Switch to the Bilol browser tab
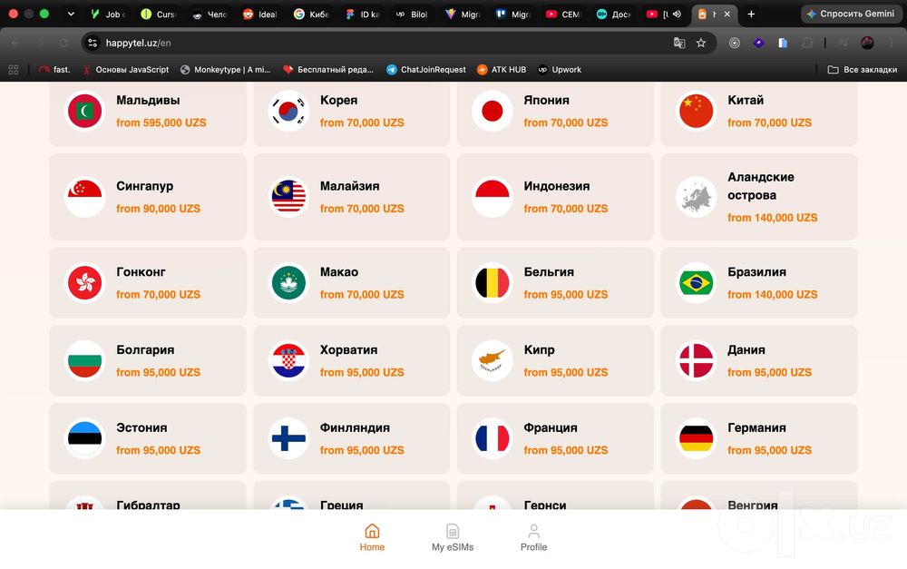Viewport: 907px width, 569px height. tap(412, 14)
